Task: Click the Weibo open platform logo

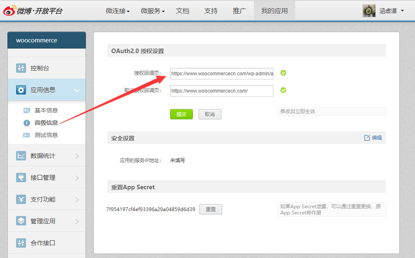Action: pyautogui.click(x=33, y=11)
